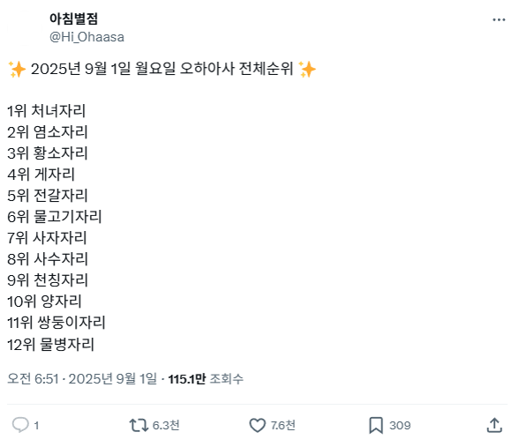Click the share upload arrow icon

(x=494, y=425)
